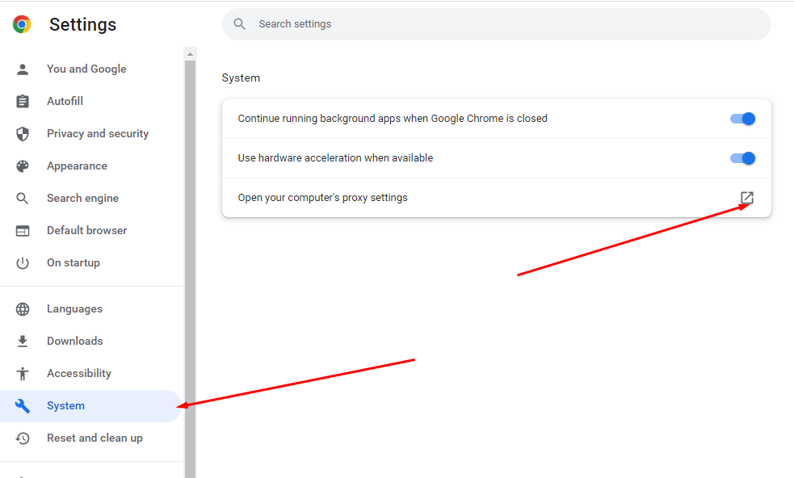The width and height of the screenshot is (794, 478).
Task: Disable hardware acceleration switch
Action: (742, 158)
